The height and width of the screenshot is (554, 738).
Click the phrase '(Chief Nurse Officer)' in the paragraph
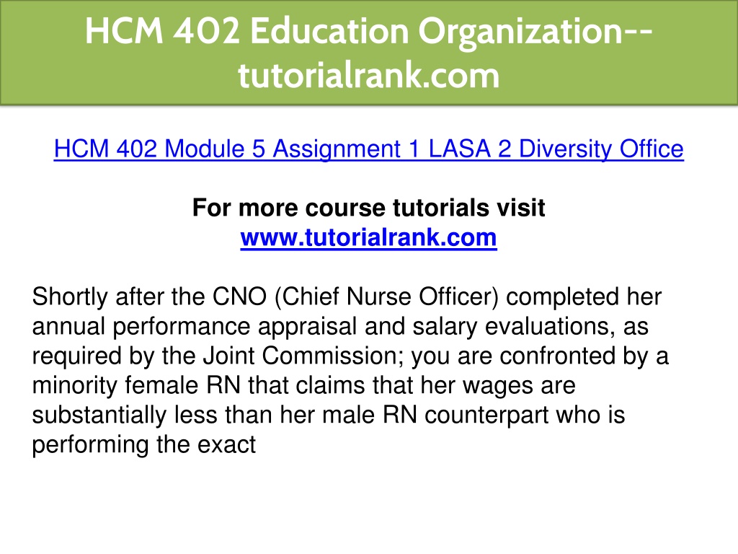click(x=386, y=296)
